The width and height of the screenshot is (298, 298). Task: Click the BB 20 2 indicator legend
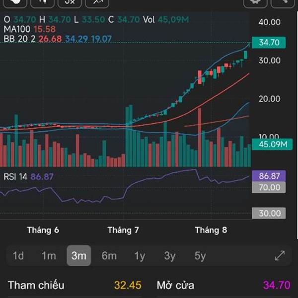pos(58,39)
